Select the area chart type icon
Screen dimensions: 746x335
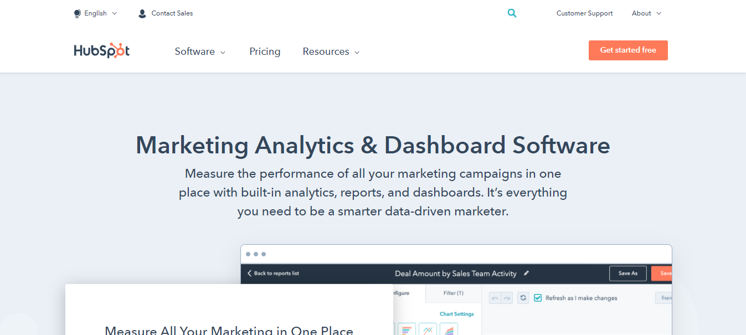point(449,329)
